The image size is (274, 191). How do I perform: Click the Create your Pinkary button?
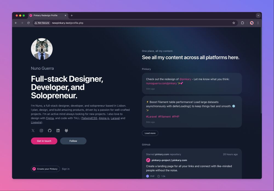point(45,169)
